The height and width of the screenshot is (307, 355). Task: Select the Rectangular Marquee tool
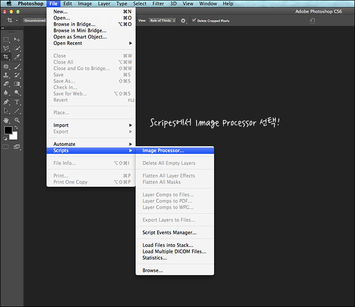[6, 40]
